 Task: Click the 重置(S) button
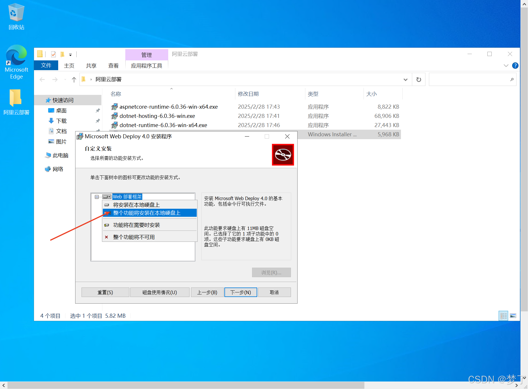tap(105, 292)
